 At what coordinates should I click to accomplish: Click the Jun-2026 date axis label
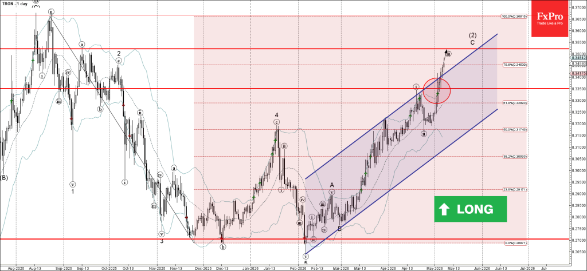(482, 268)
